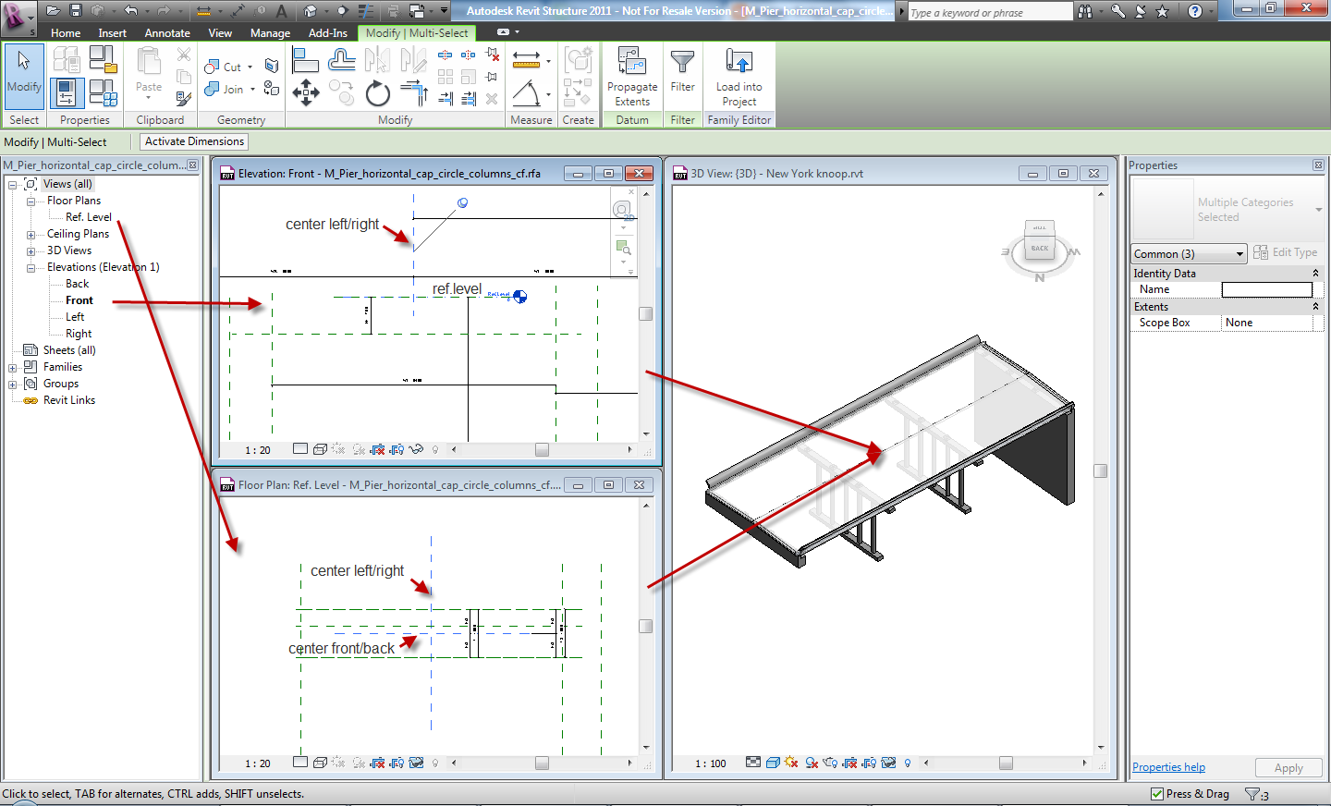1331x806 pixels.
Task: Click the Join geometry tool
Action: [x=229, y=89]
